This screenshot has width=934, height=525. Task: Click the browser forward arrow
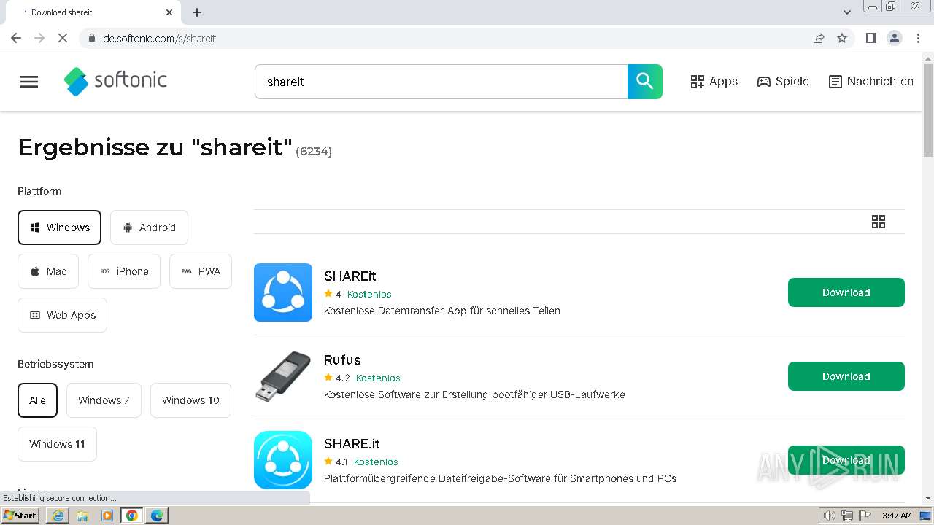coord(39,38)
